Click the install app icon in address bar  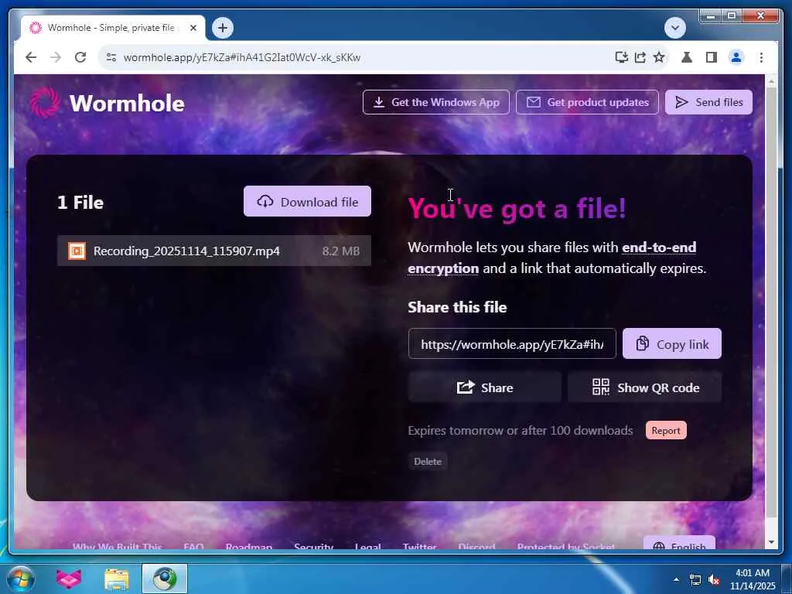pos(621,57)
